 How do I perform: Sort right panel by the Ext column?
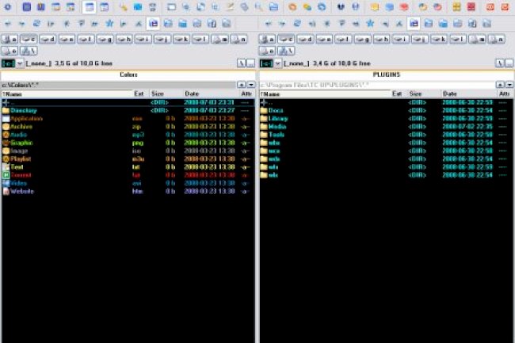[399, 94]
